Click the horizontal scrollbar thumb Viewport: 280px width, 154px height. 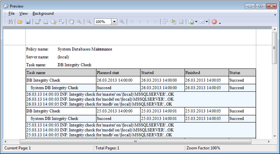(136, 142)
